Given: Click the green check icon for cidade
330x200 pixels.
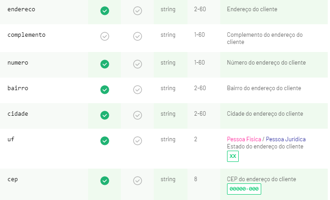Looking at the screenshot, I should click(105, 115).
